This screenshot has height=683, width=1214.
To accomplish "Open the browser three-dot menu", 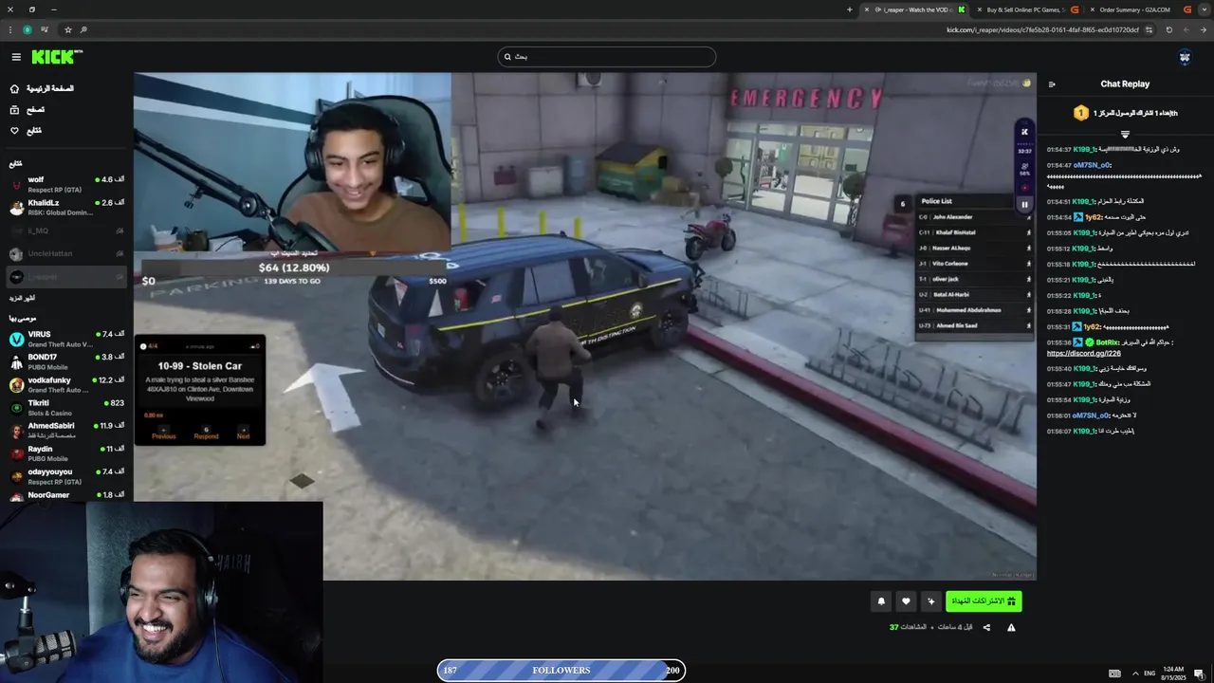I will click(10, 29).
